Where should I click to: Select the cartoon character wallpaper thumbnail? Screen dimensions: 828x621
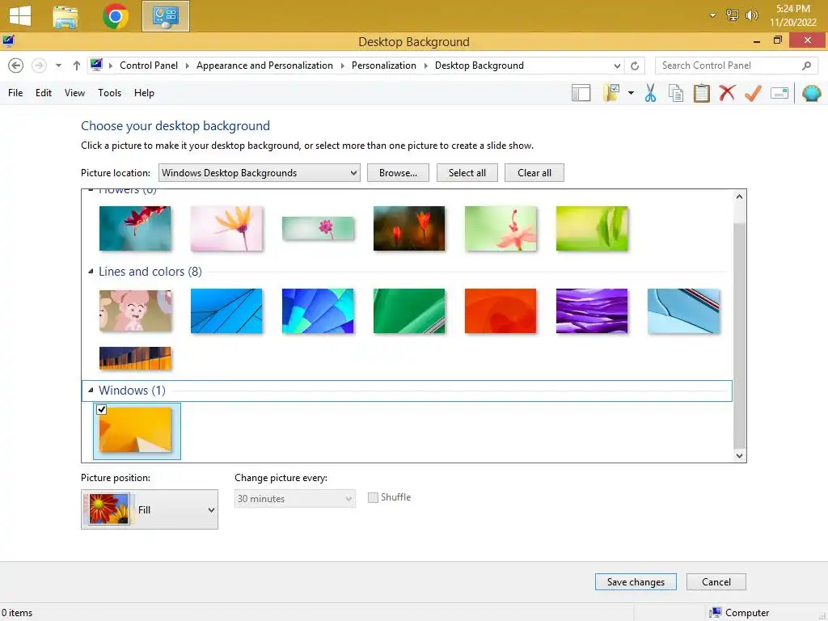[x=135, y=311]
